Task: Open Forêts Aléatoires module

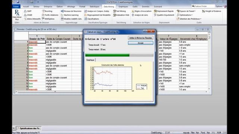Action: (x=50, y=15)
